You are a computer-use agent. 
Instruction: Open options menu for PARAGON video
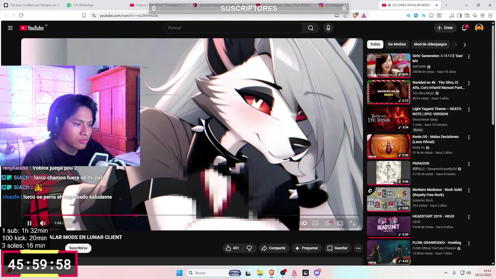coord(469,164)
